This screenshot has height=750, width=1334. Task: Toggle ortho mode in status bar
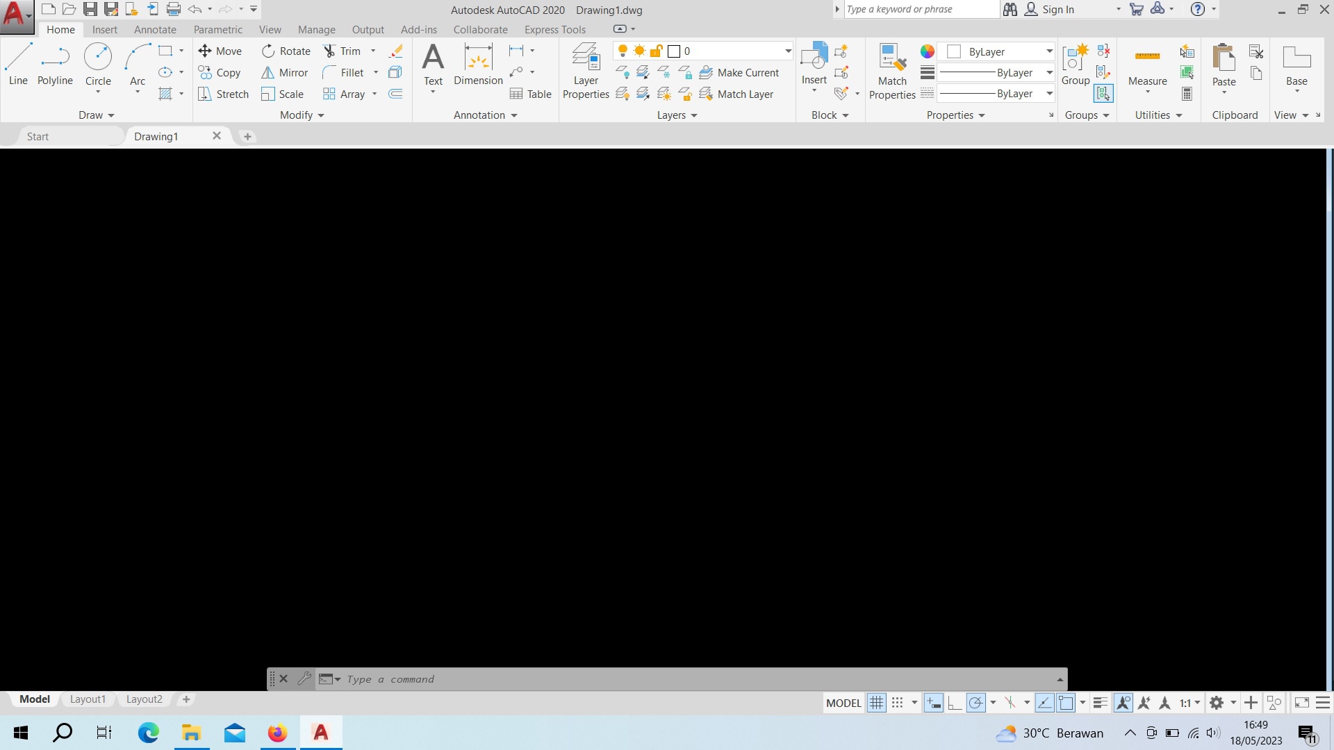pos(955,703)
